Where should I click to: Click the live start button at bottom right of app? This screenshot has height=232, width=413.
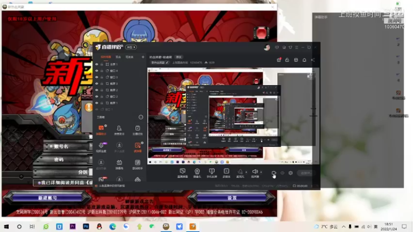(306, 173)
